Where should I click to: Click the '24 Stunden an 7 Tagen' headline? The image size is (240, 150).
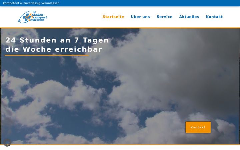[x=57, y=40]
